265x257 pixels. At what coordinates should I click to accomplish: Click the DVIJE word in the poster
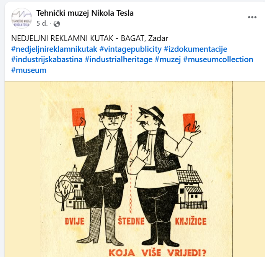(75, 221)
